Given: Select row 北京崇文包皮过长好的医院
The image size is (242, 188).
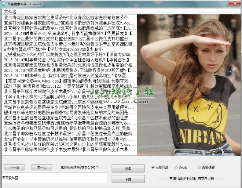Looking at the screenshot, I should click(x=69, y=144).
